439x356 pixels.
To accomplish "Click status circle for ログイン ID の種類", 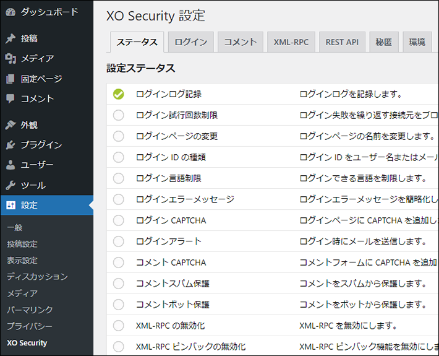I will pos(119,157).
